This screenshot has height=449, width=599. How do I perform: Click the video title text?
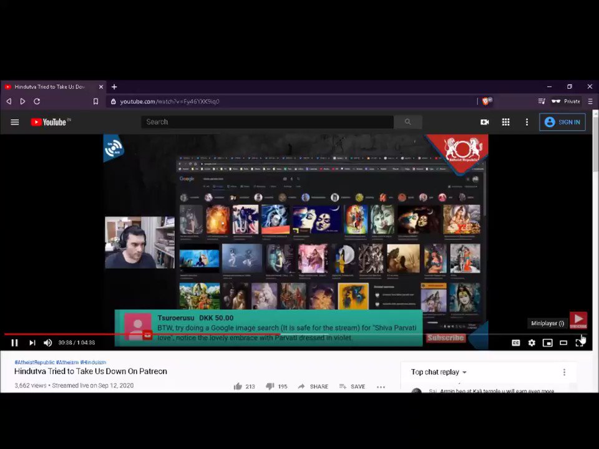click(x=90, y=372)
